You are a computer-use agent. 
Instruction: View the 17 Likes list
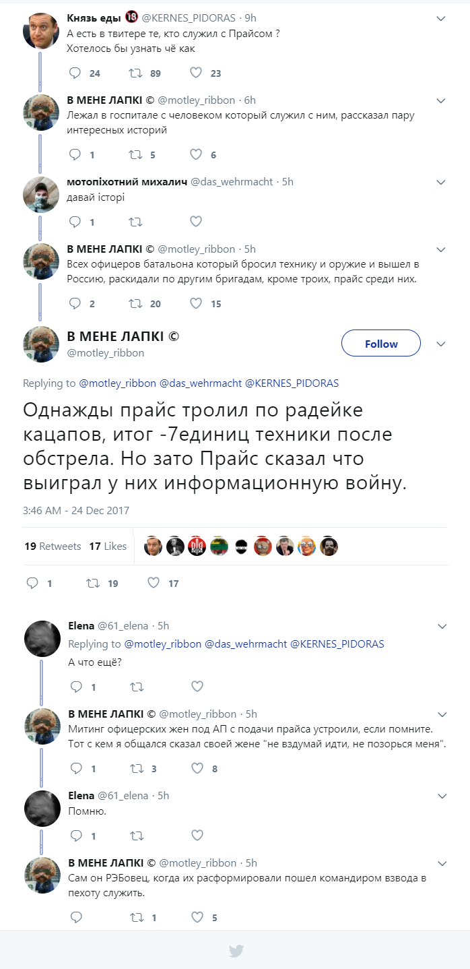108,546
